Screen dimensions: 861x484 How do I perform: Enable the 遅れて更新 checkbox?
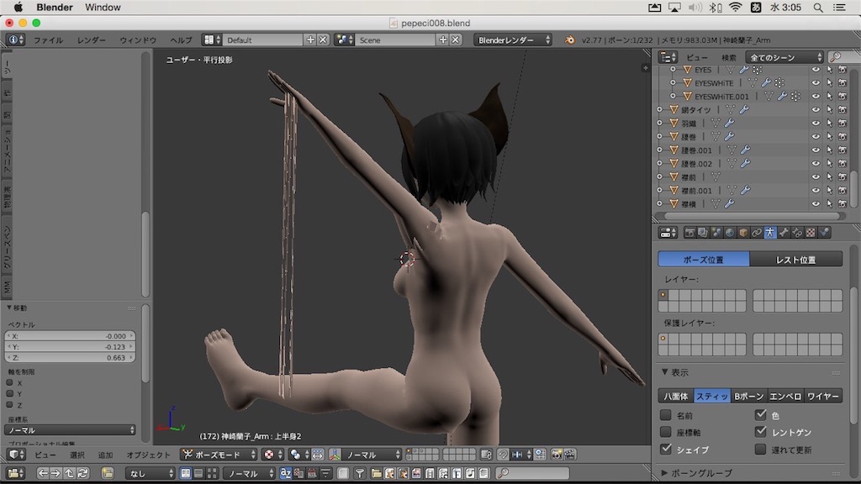pos(760,450)
